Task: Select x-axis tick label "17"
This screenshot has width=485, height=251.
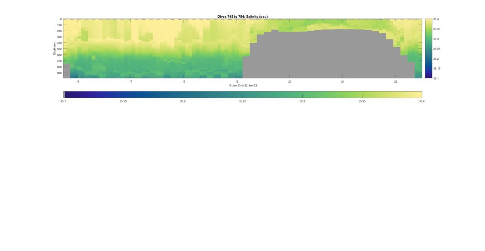Action: pyautogui.click(x=131, y=82)
